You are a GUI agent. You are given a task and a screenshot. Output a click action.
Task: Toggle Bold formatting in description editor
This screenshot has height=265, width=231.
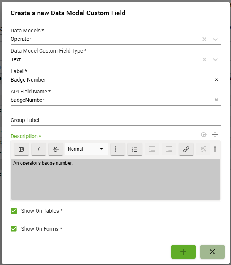[x=21, y=149]
